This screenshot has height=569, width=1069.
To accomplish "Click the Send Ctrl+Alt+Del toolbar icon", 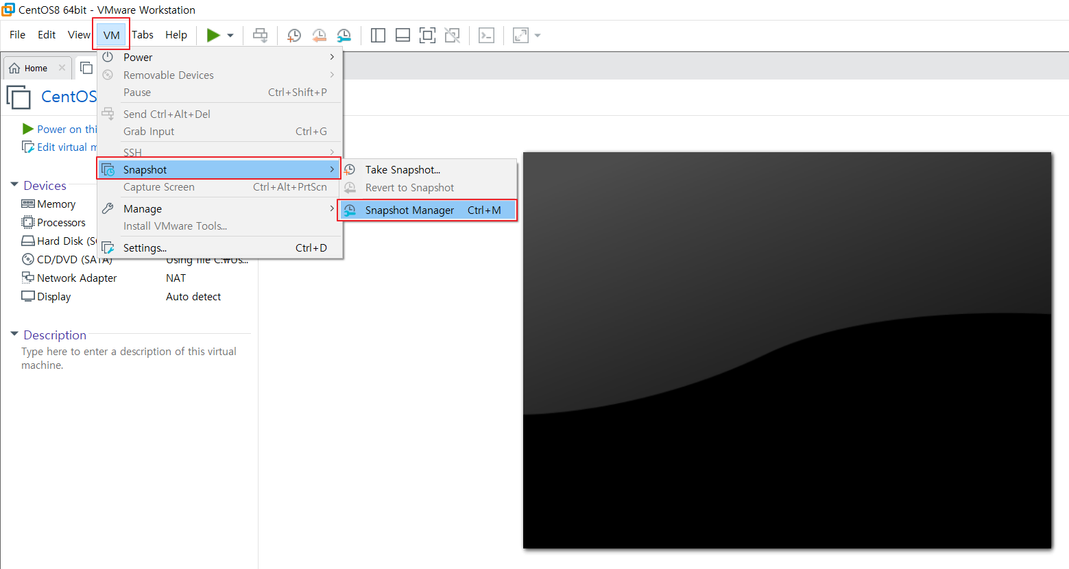I will pos(261,35).
